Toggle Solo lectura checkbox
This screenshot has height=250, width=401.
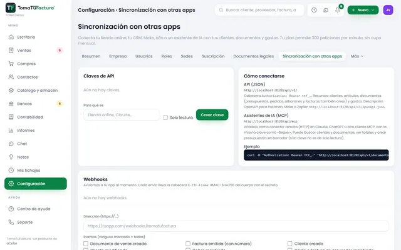165,117
